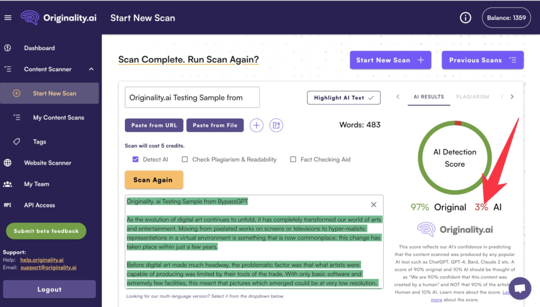Viewport: 540px width, 307px height.
Task: Tick the Fact Checking Aid checkbox
Action: 293,159
